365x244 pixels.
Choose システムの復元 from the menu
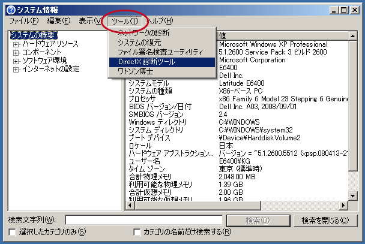[139, 43]
